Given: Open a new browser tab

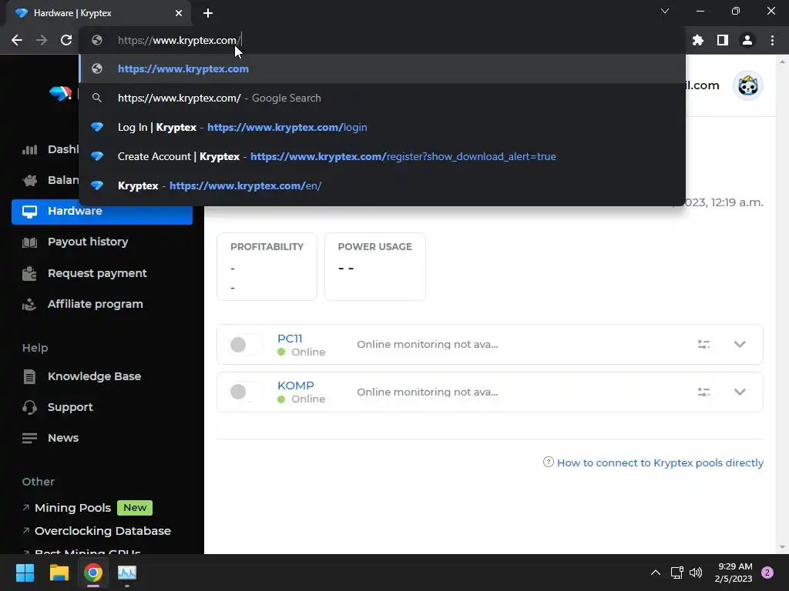Looking at the screenshot, I should (208, 13).
